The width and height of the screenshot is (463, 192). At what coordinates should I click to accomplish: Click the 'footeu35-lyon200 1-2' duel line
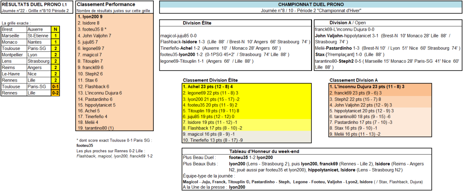coord(225,55)
